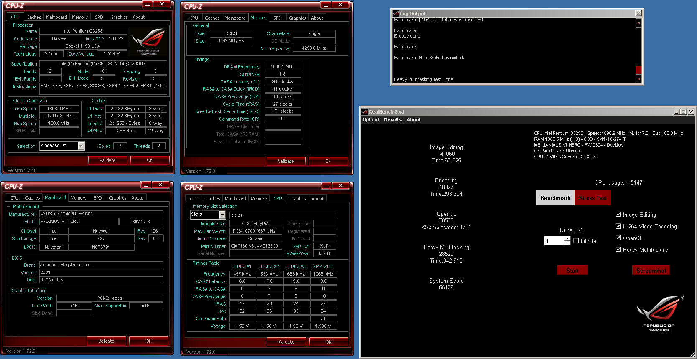Minimize the CPU-Z Memory window
The image size is (697, 359).
coord(326,5)
